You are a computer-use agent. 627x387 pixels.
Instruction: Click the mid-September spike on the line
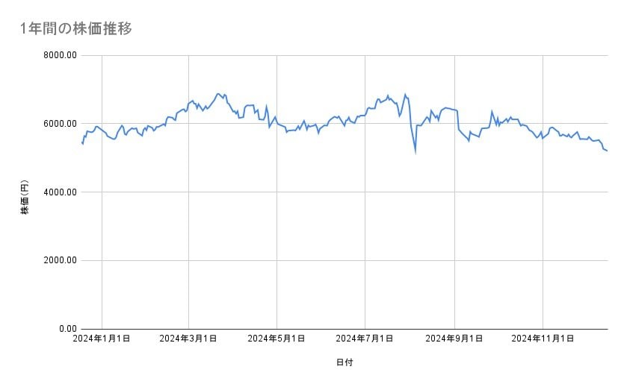coord(492,112)
